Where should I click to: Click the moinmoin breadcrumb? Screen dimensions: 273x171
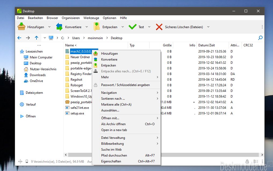click(x=95, y=38)
